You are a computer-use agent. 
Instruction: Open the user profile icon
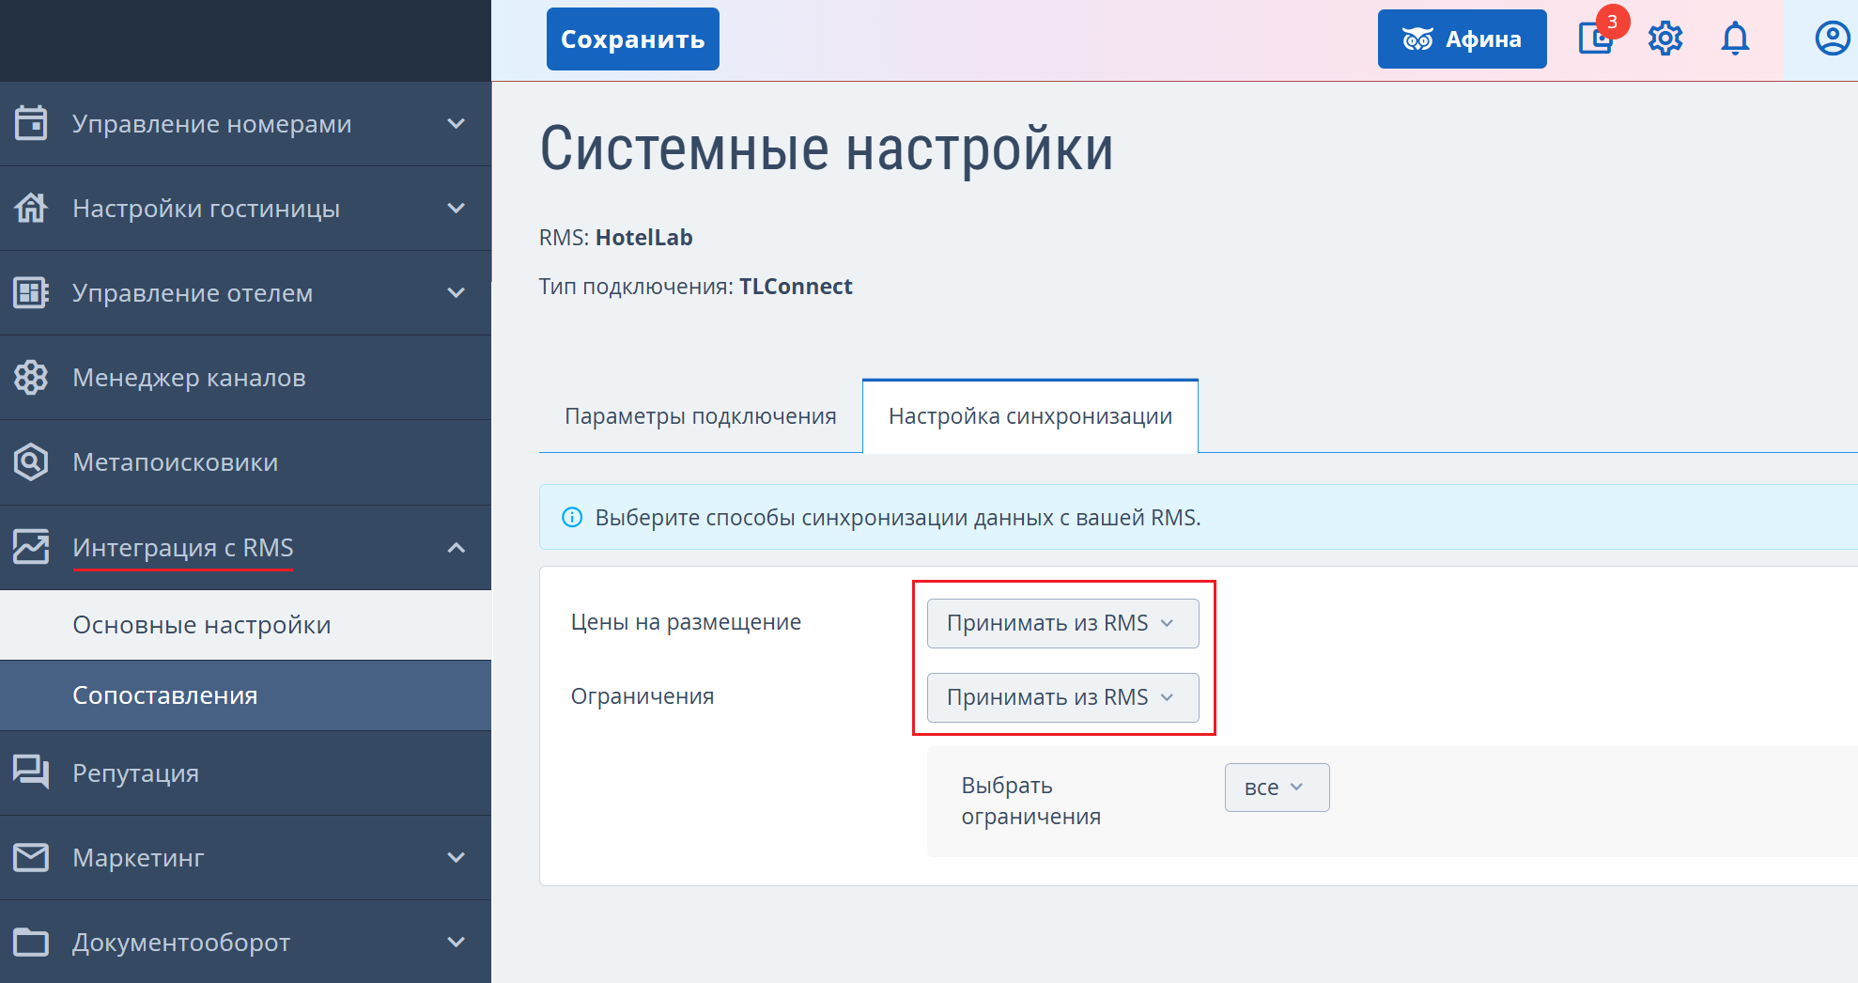(1832, 39)
